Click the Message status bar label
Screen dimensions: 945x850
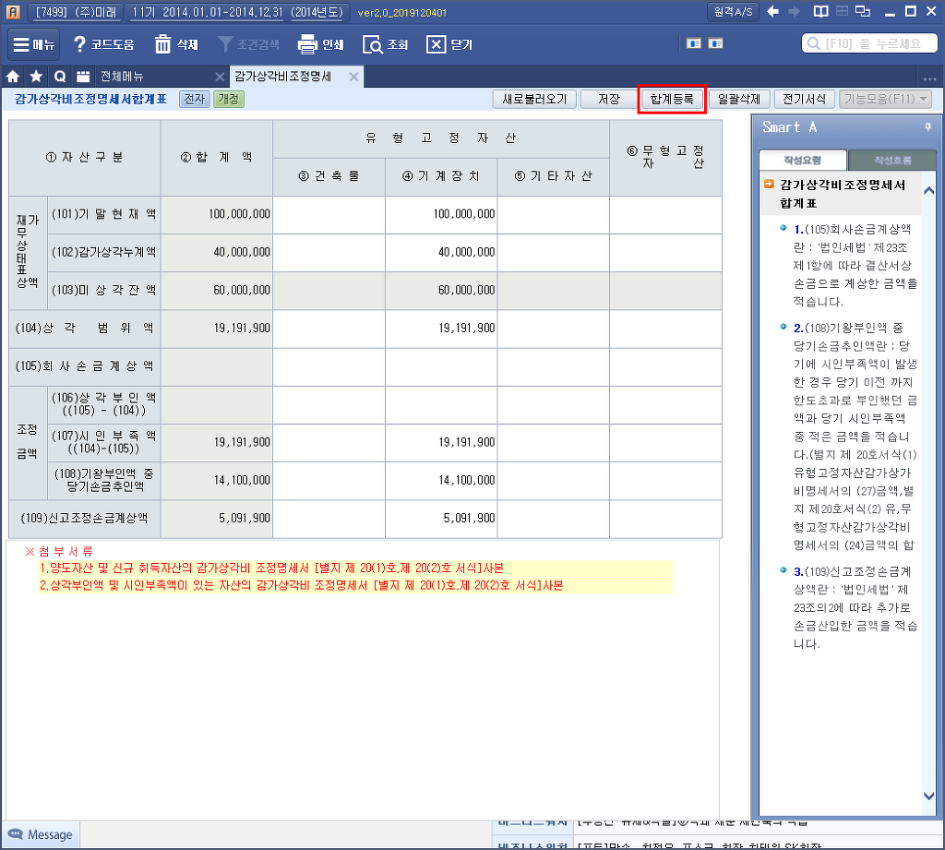(x=50, y=834)
